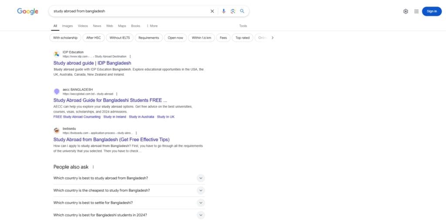The image size is (446, 220).
Task: Open Study Abroad Guide for Bangladeshi Students link
Action: 110,100
